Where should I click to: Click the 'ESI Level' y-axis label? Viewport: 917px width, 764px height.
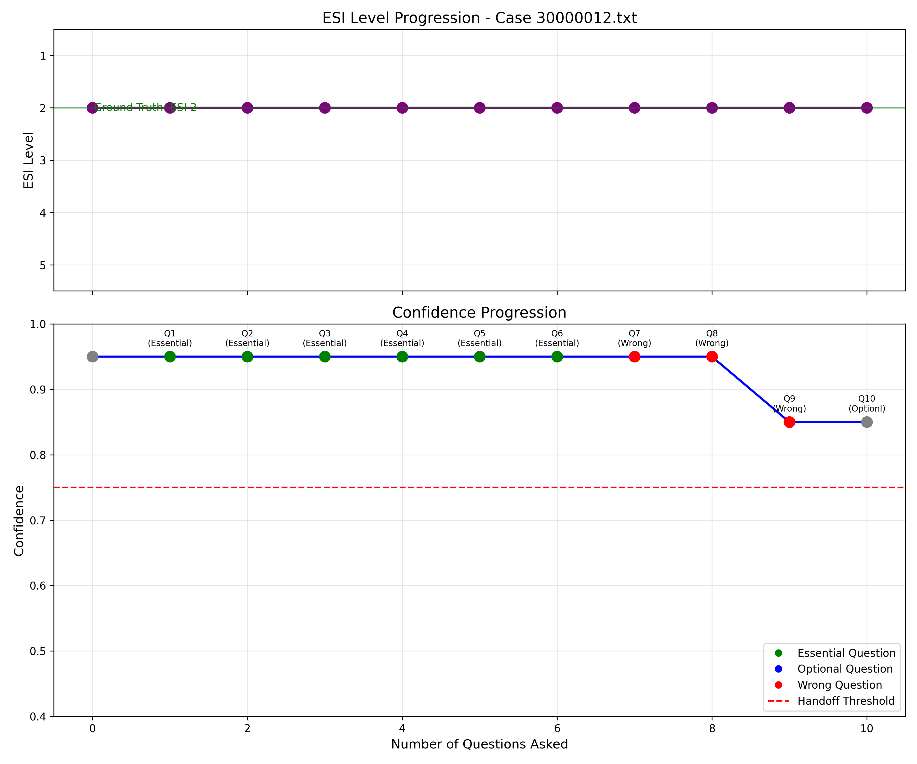point(28,160)
